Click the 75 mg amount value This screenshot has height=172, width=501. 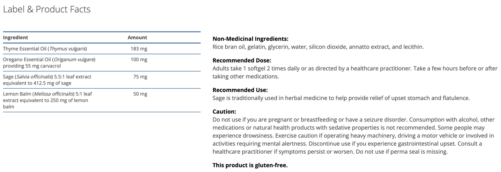click(x=140, y=77)
